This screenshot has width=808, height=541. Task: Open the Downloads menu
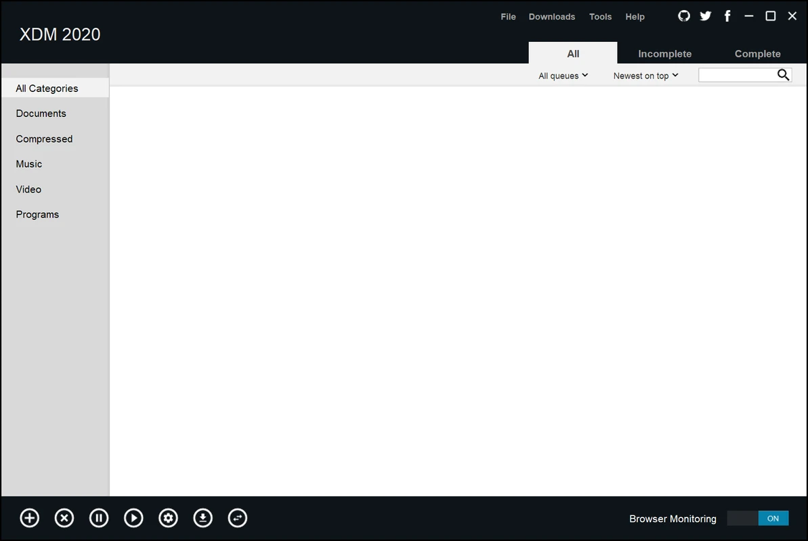pos(551,16)
